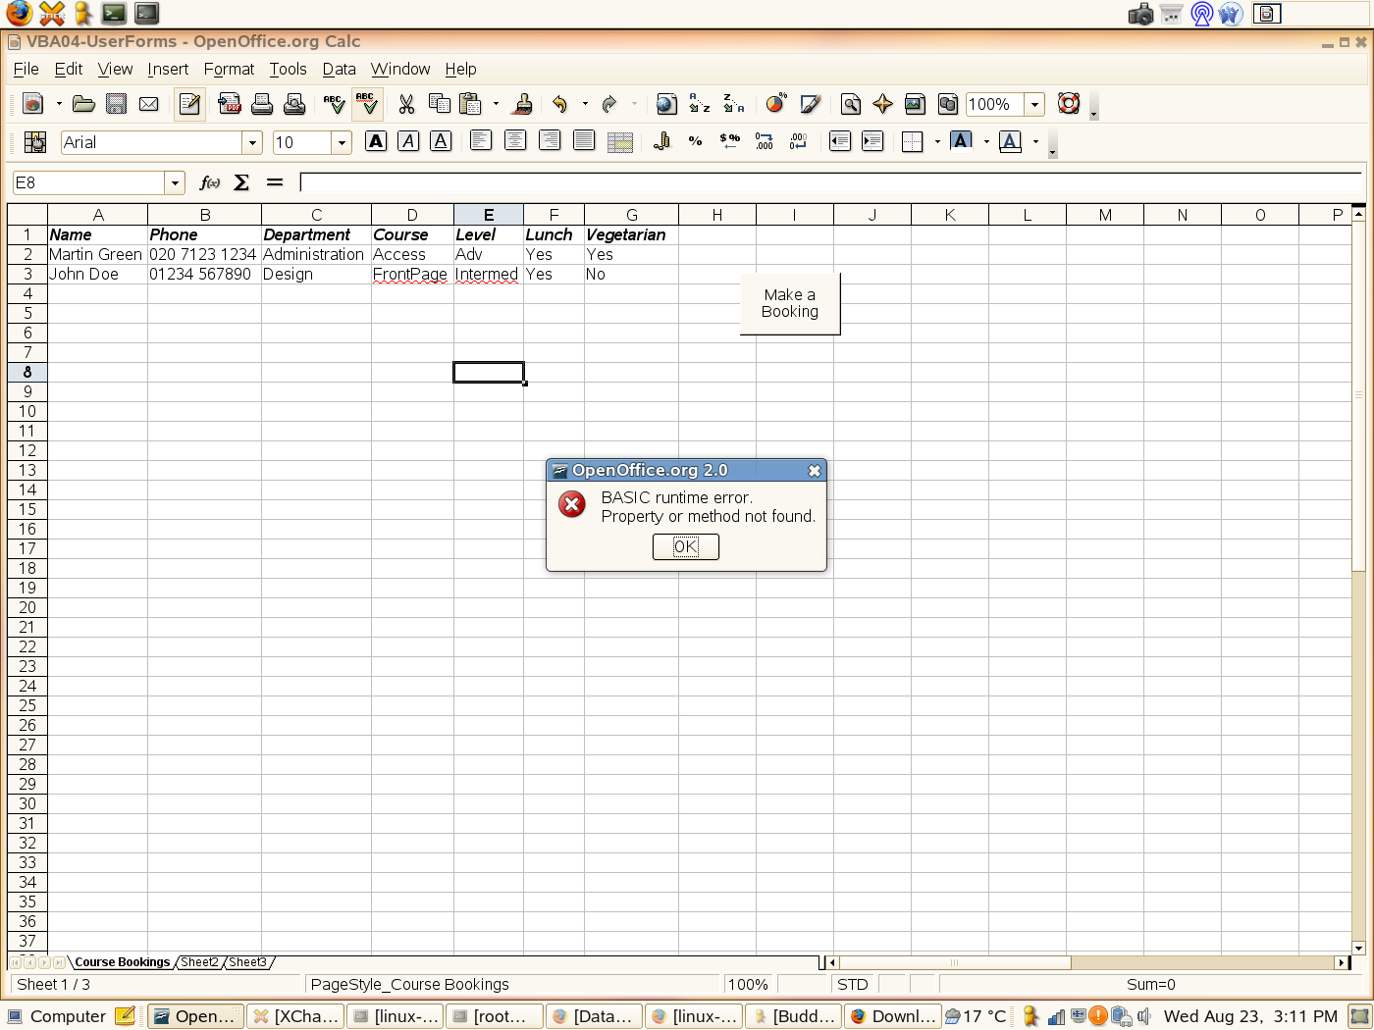Open Page Preview icon

(x=294, y=104)
